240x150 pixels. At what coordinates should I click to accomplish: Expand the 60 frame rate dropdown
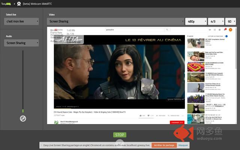(231, 21)
